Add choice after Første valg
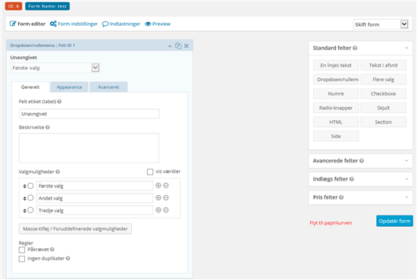This screenshot has height=280, width=417. [x=158, y=185]
